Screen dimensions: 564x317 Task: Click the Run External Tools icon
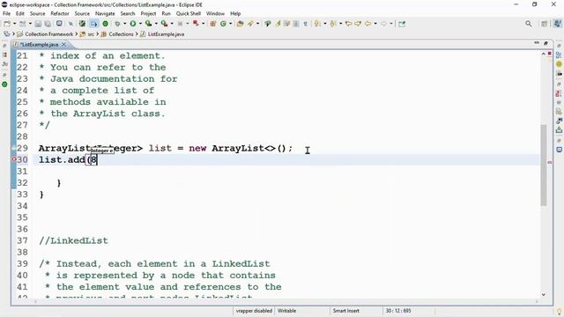pos(165,24)
